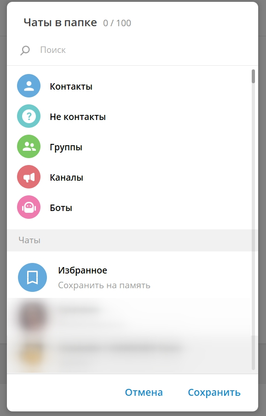Click the Saved Messages bookmark icon
This screenshot has width=266, height=416.
click(x=32, y=278)
